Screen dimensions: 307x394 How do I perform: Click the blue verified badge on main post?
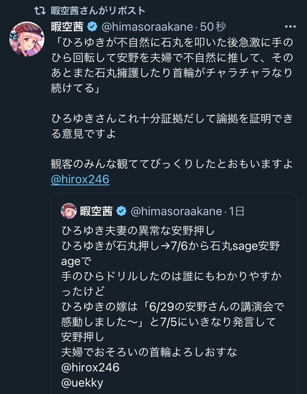click(x=92, y=26)
